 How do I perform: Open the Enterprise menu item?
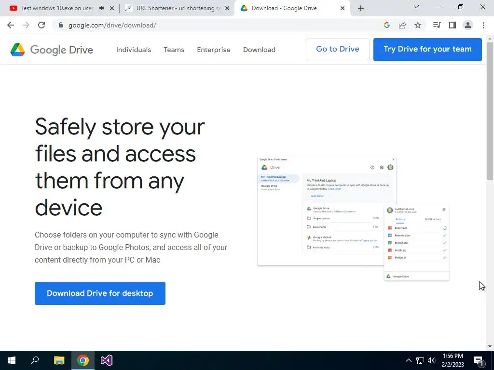click(x=214, y=50)
